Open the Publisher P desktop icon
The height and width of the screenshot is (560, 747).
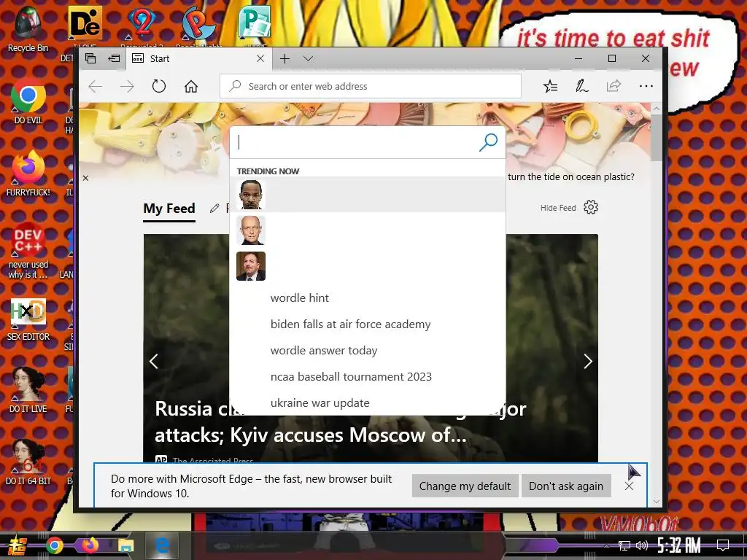click(x=255, y=23)
